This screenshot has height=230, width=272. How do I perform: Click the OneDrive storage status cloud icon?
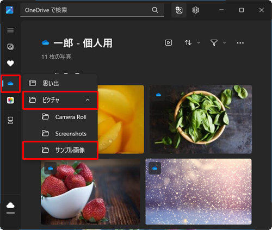pos(10,206)
